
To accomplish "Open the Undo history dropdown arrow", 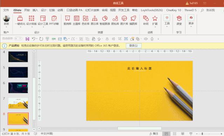I will 37,39.
